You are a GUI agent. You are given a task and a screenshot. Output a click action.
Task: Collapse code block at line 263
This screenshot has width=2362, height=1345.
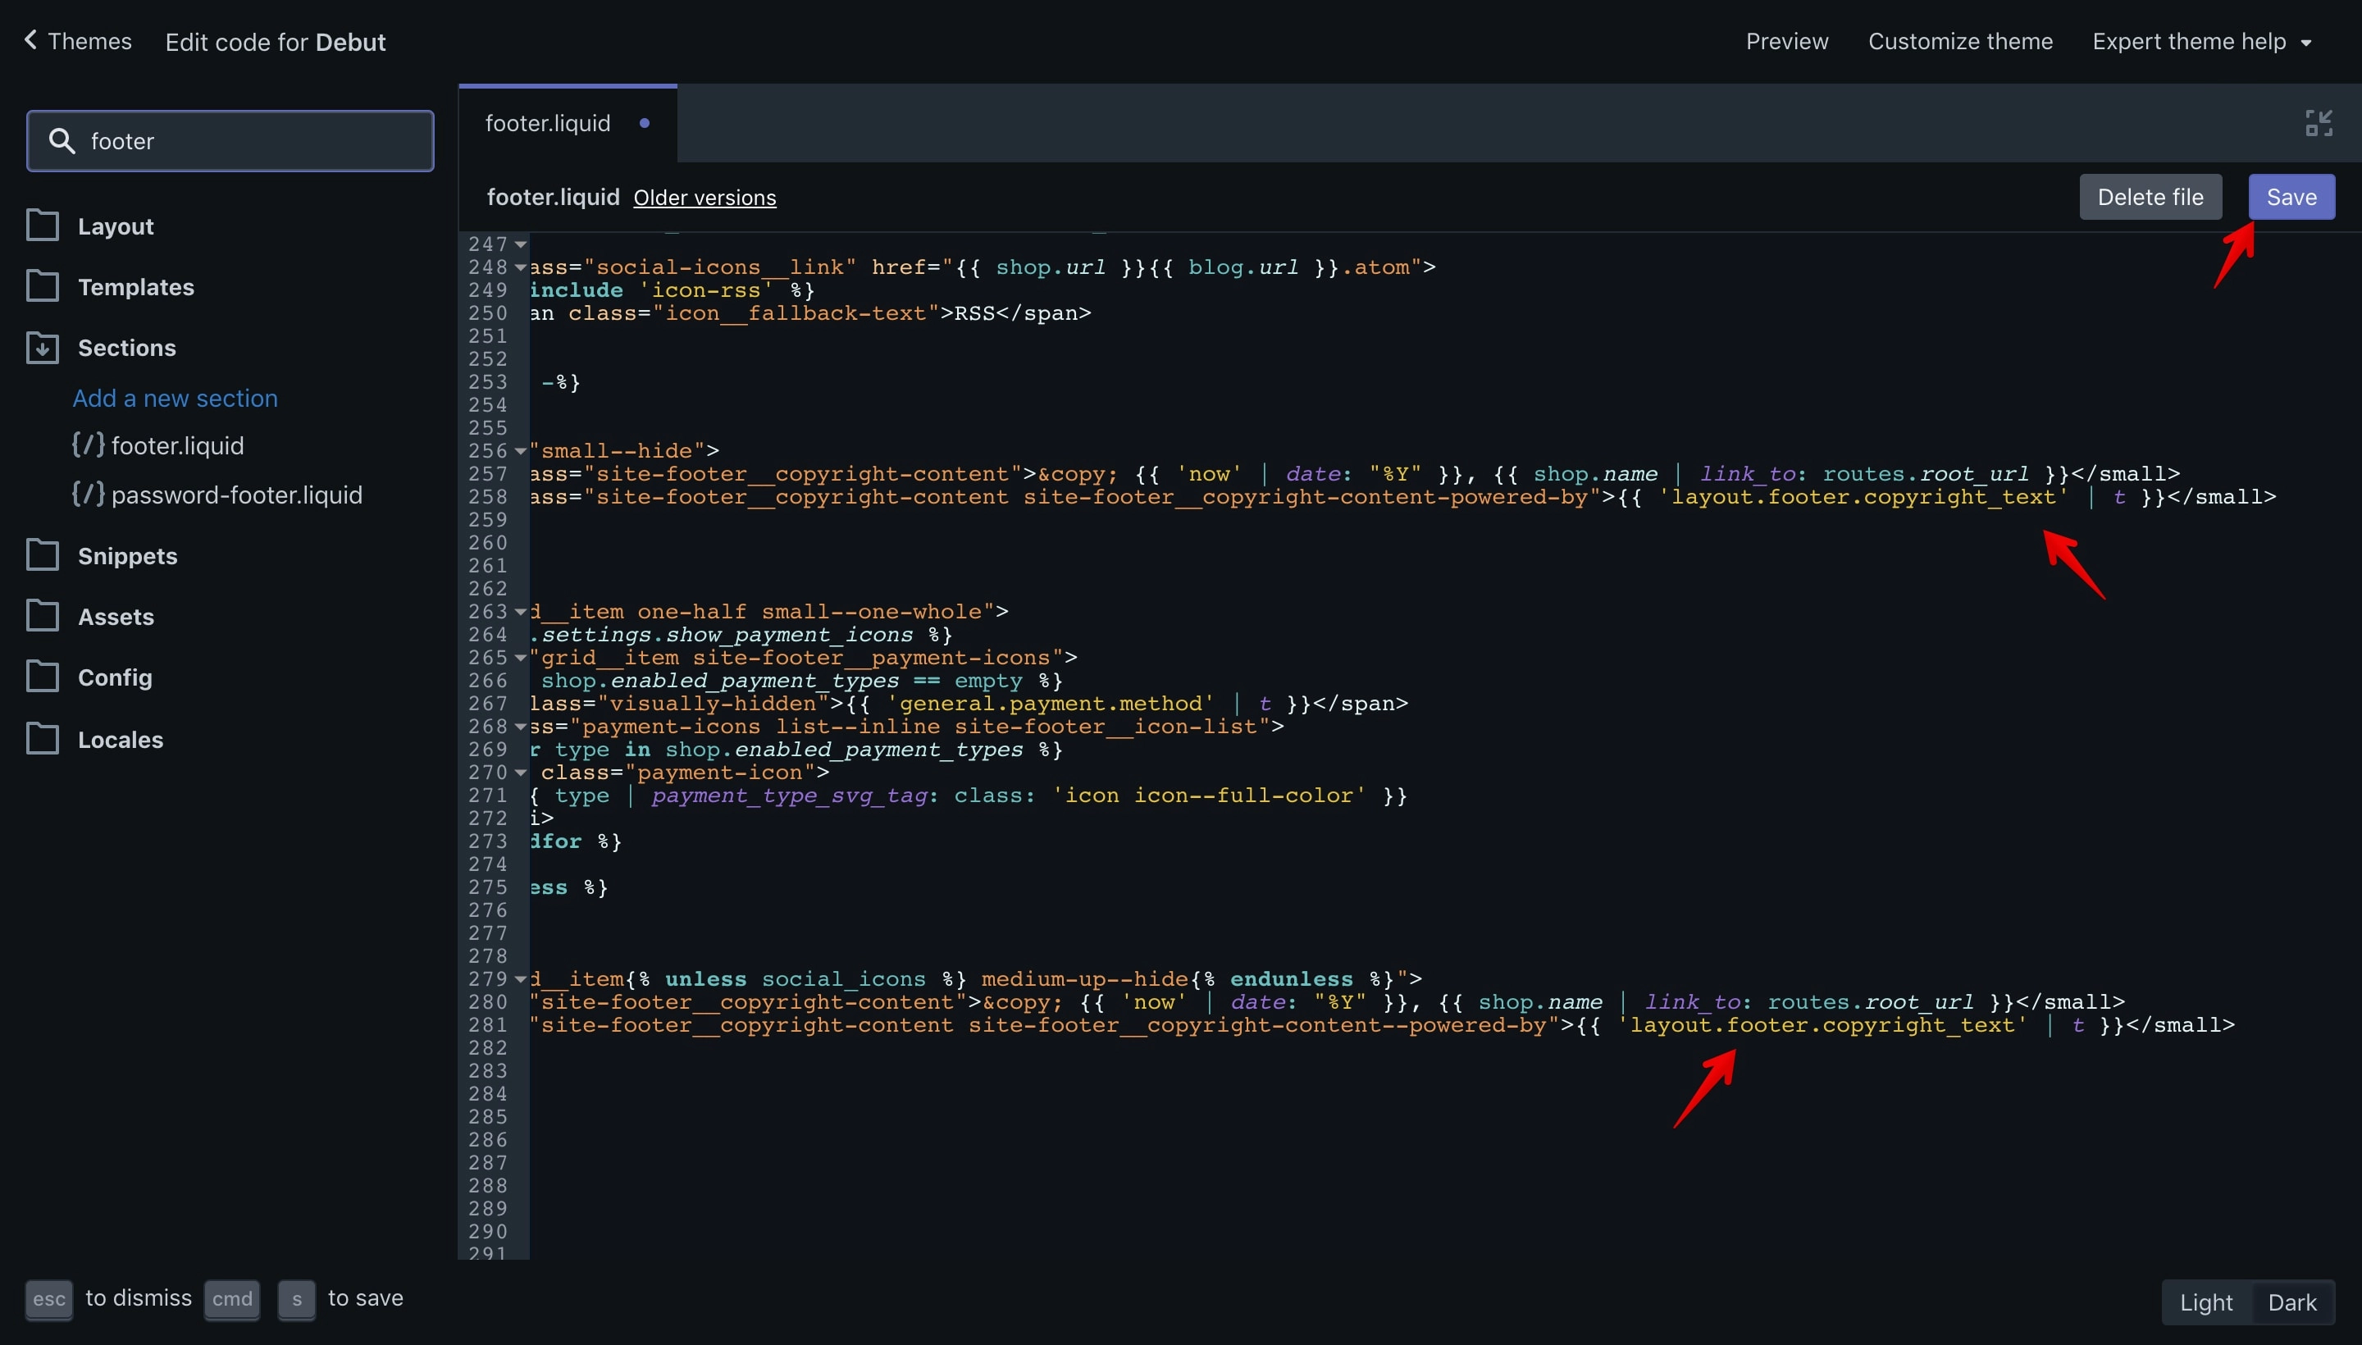(x=521, y=612)
